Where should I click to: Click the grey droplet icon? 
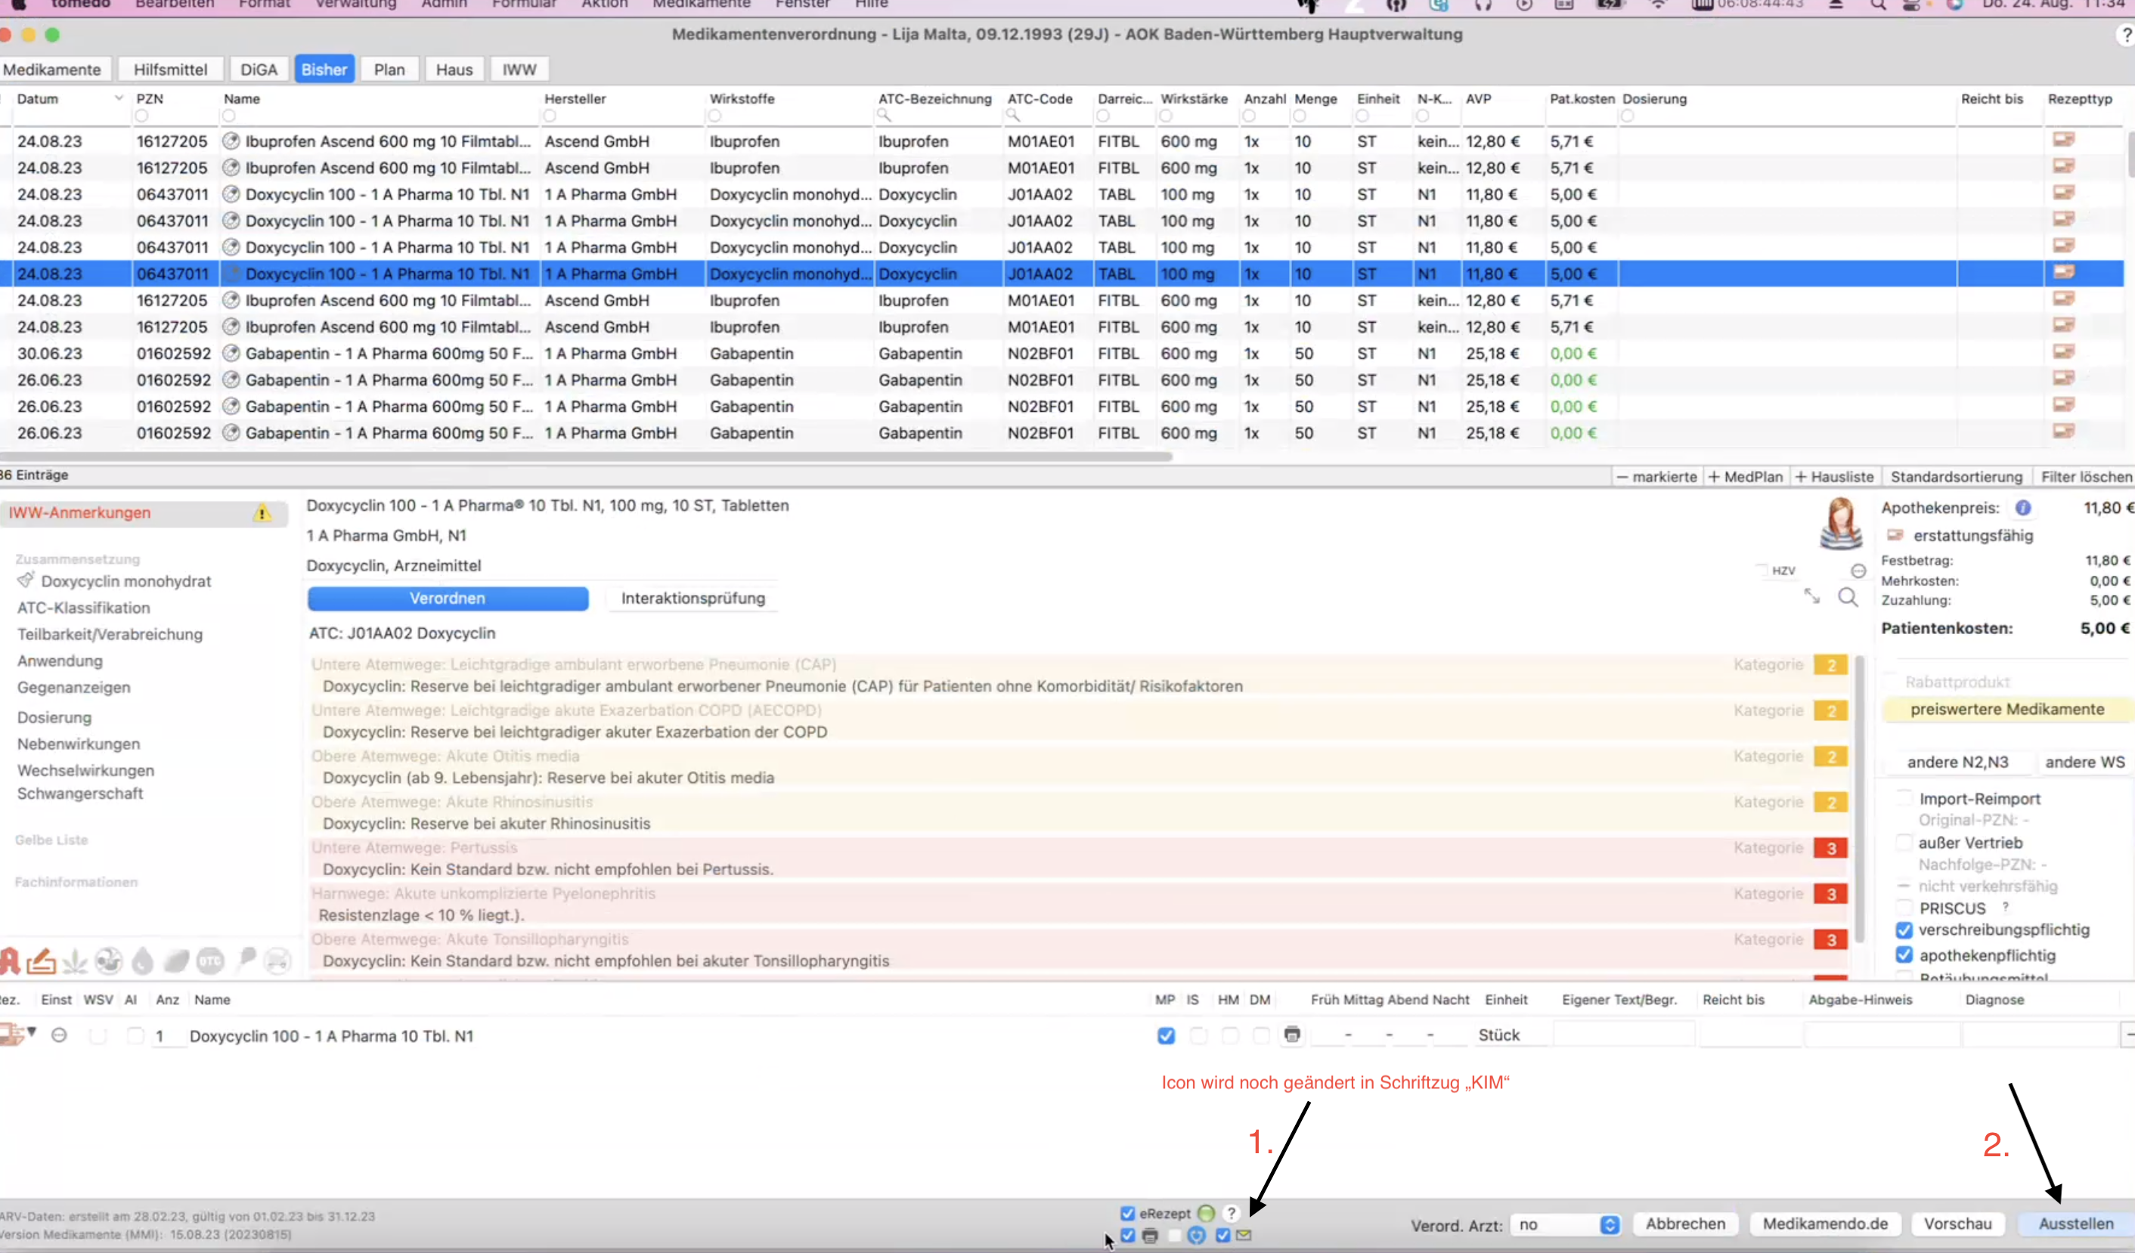coord(142,961)
